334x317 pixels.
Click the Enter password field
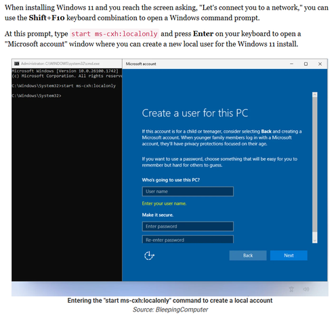[x=188, y=226]
